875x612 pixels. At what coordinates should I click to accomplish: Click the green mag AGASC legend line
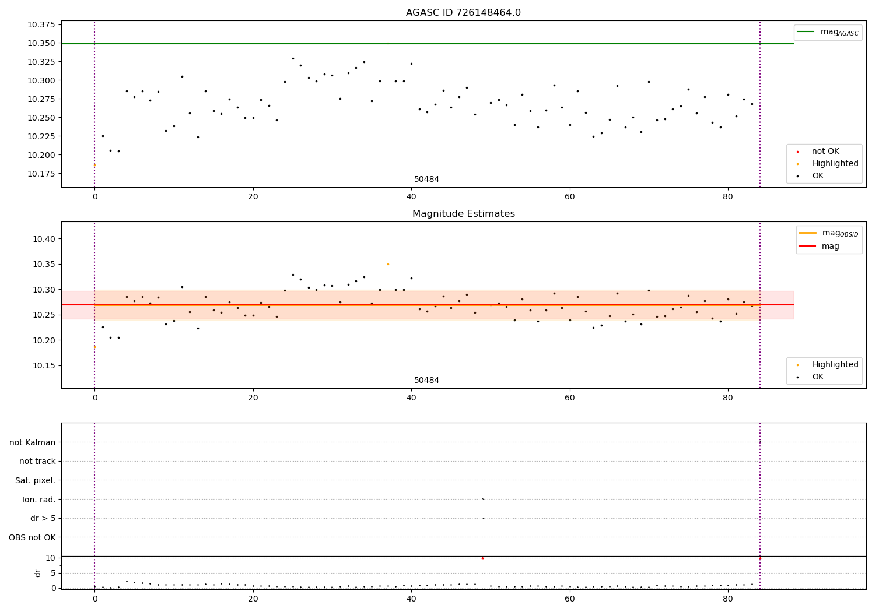click(806, 32)
